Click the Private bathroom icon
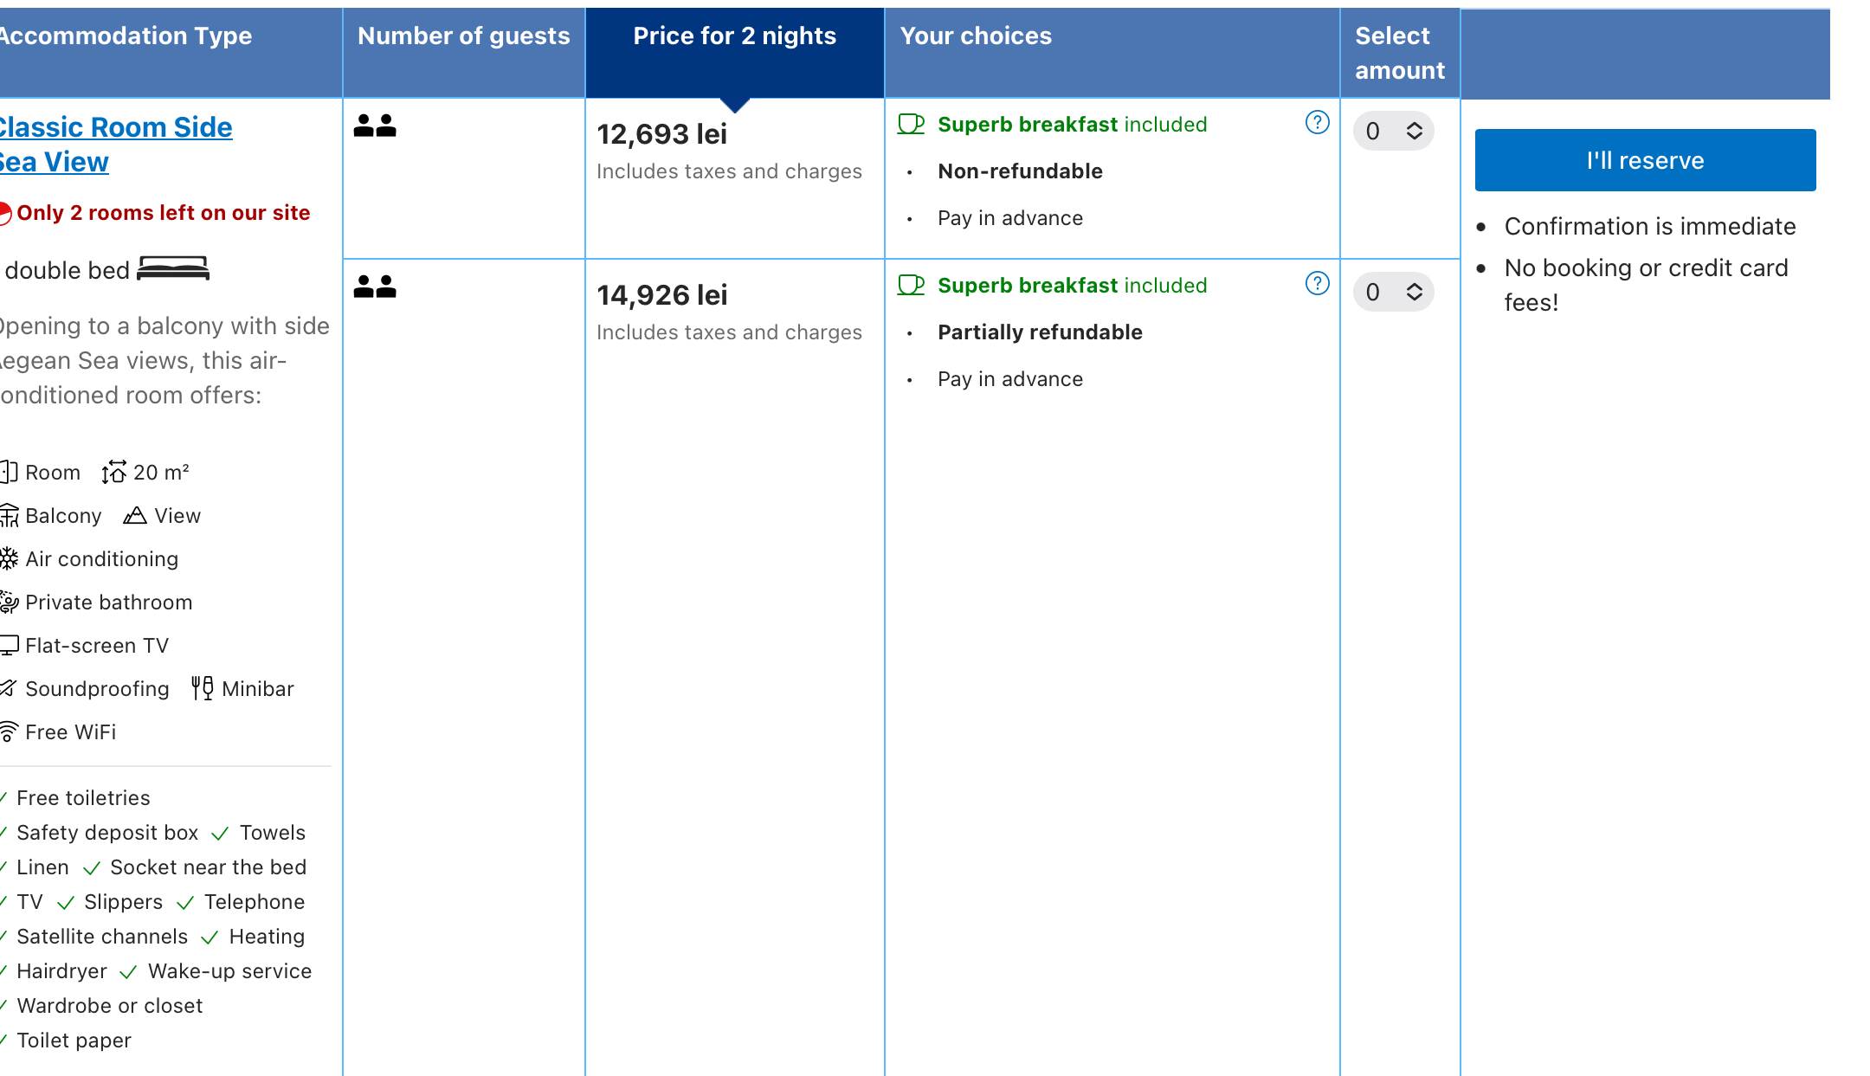This screenshot has height=1076, width=1870. coord(9,602)
